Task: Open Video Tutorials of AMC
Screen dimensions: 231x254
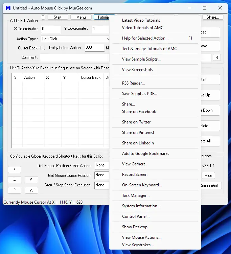Action: pyautogui.click(x=142, y=28)
